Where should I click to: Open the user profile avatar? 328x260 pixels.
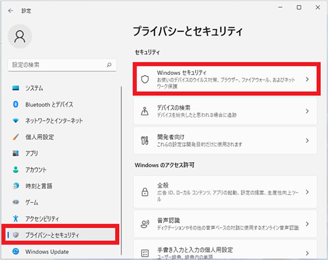point(20,36)
